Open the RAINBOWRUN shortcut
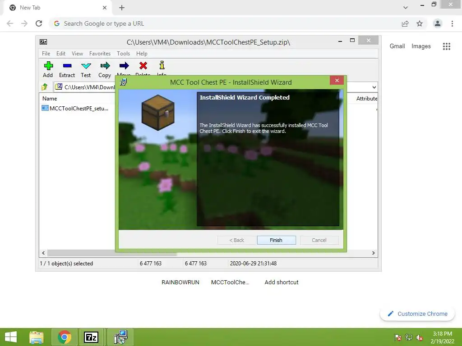The image size is (462, 346). (180, 282)
